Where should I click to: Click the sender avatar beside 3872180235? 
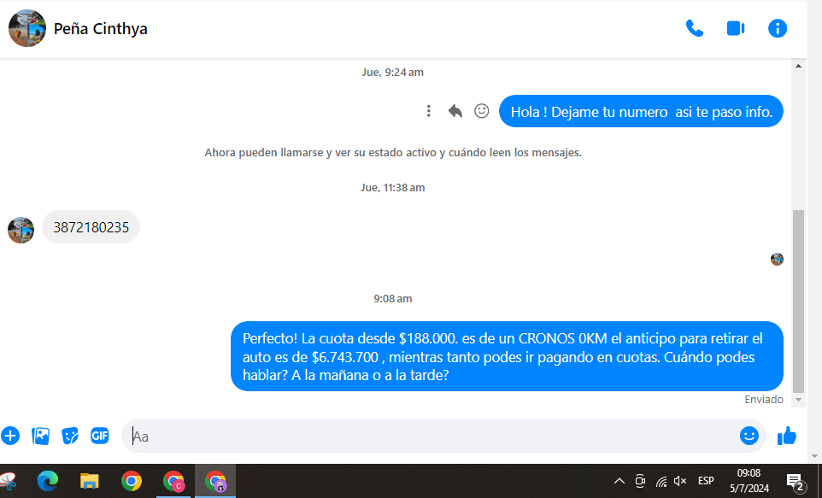(x=21, y=230)
